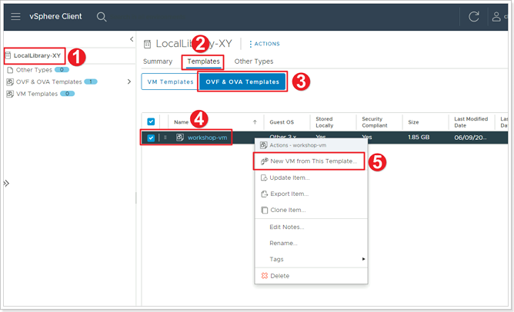Screen dimensions: 514x312
Task: Switch to the Other Types tab
Action: click(x=254, y=61)
